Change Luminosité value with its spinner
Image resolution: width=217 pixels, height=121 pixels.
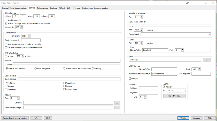21,27
